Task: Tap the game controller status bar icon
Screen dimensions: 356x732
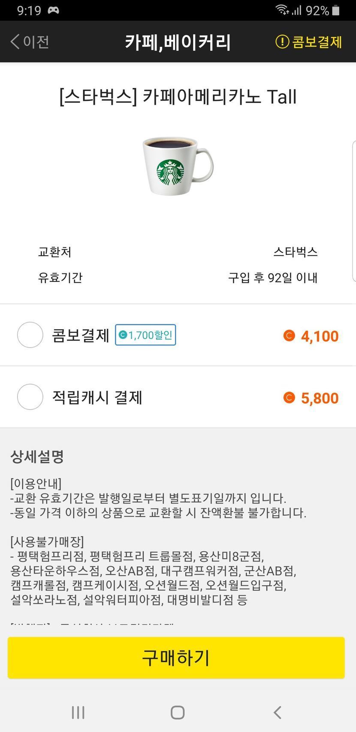Action: pyautogui.click(x=53, y=10)
